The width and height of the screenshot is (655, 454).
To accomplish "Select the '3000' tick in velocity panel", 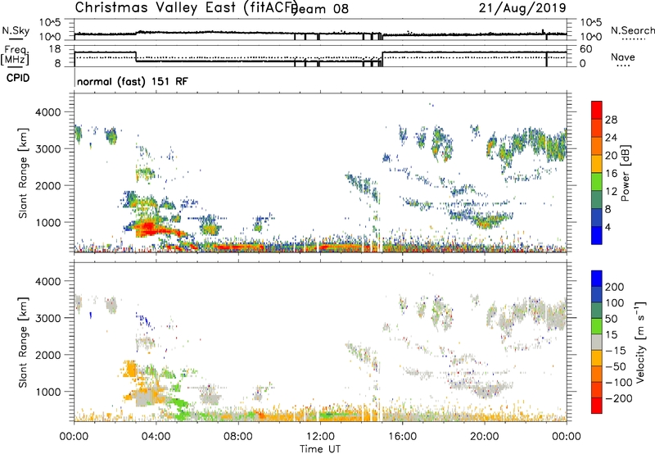I will (x=47, y=318).
